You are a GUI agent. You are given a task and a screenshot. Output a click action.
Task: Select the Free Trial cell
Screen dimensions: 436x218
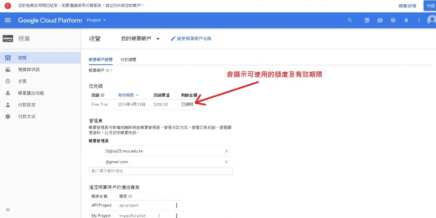(100, 105)
